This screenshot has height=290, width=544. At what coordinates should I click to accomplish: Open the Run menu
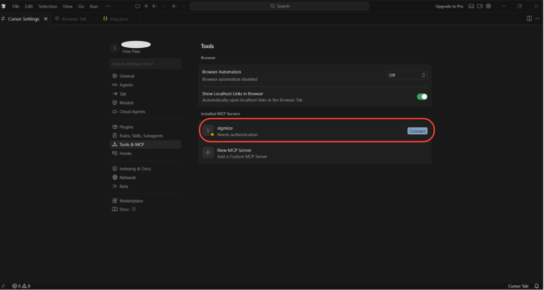pyautogui.click(x=94, y=6)
